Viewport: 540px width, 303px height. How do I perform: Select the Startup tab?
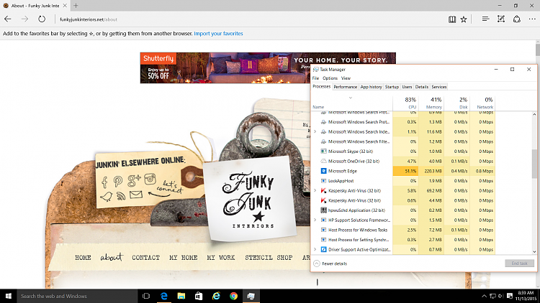click(392, 87)
